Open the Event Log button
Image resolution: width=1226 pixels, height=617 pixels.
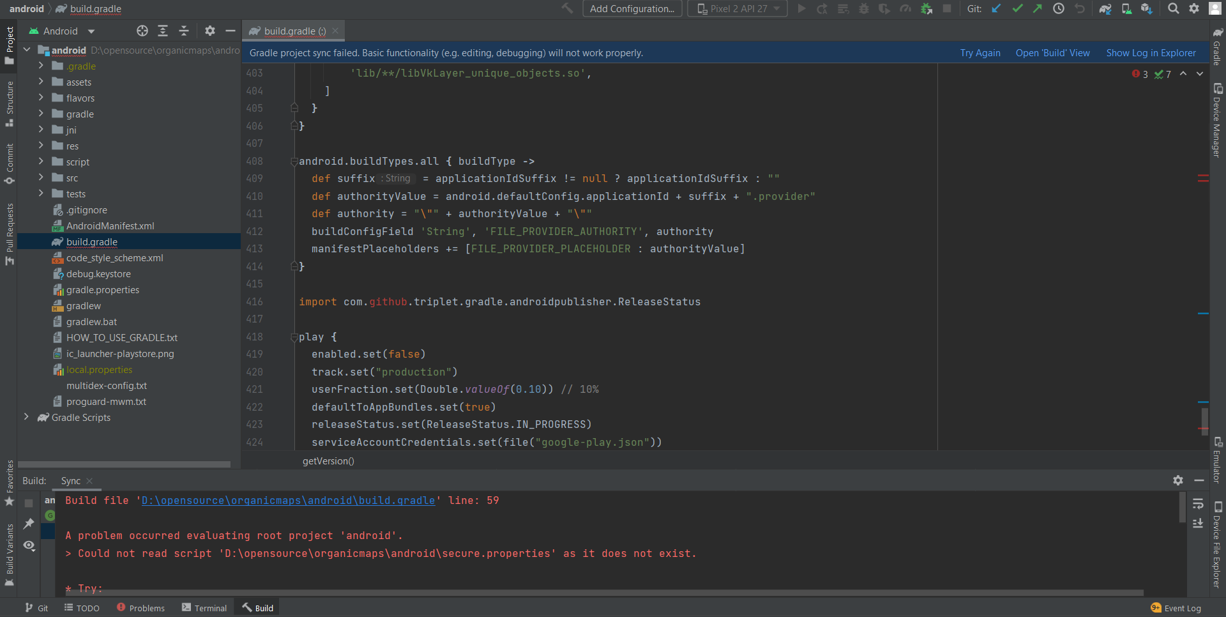[x=1176, y=608]
